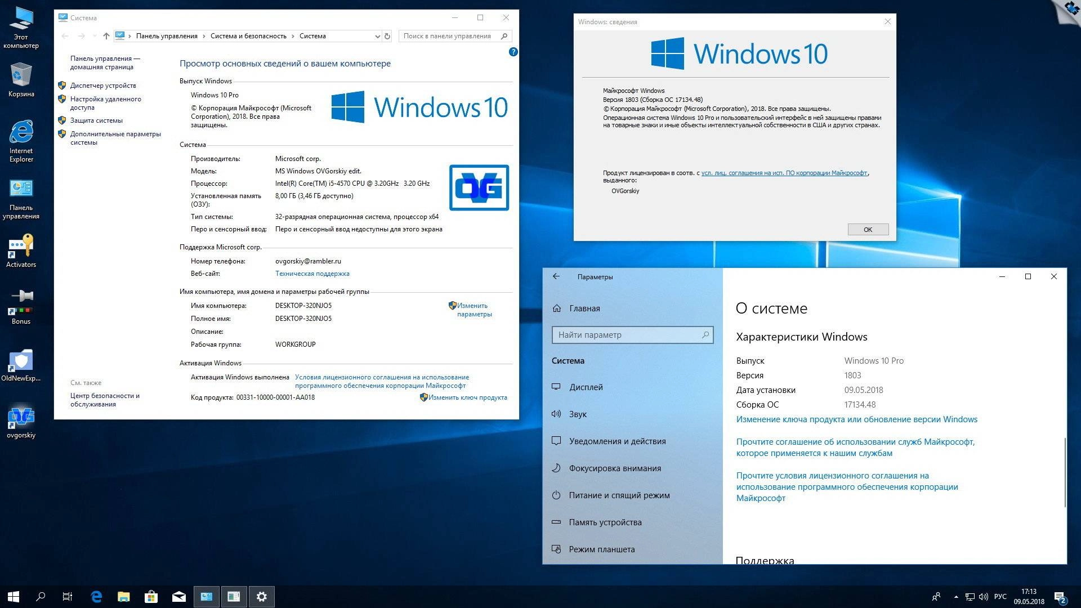The height and width of the screenshot is (608, 1081).
Task: Launch Internet Explorer from the desktop
Action: pyautogui.click(x=21, y=141)
